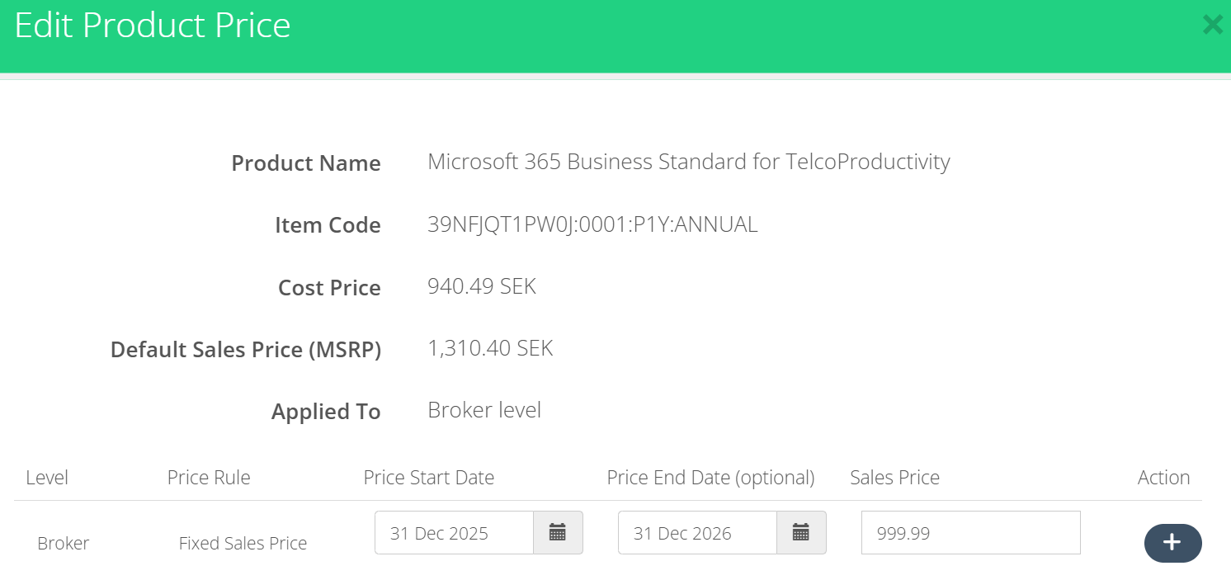This screenshot has width=1231, height=580.
Task: Click the Price End Date (optional) header
Action: pyautogui.click(x=710, y=478)
